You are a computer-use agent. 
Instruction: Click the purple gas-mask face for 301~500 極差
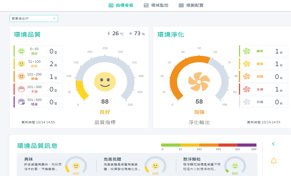(21, 102)
